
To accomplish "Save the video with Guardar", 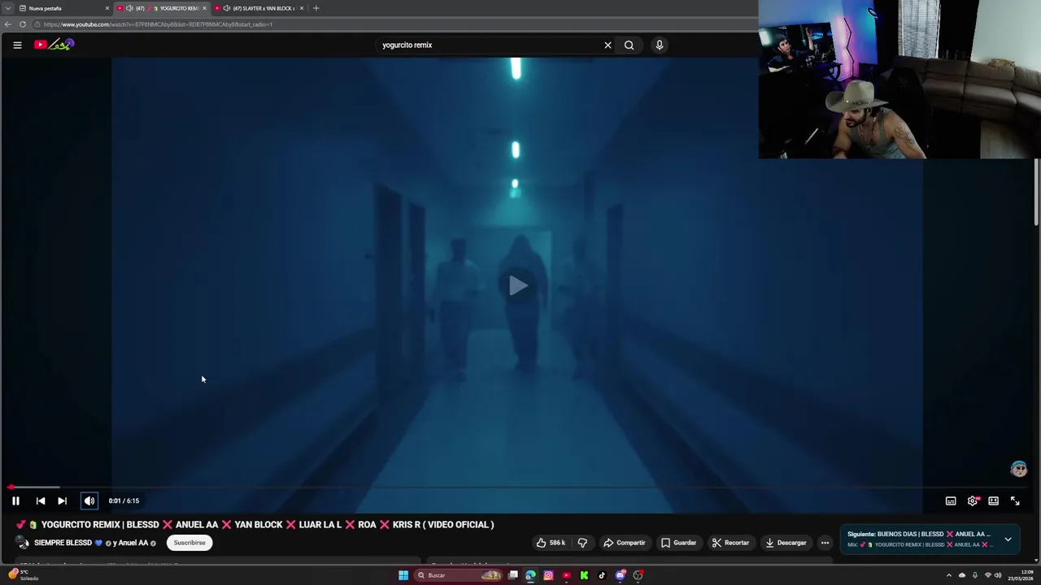I will pyautogui.click(x=678, y=543).
